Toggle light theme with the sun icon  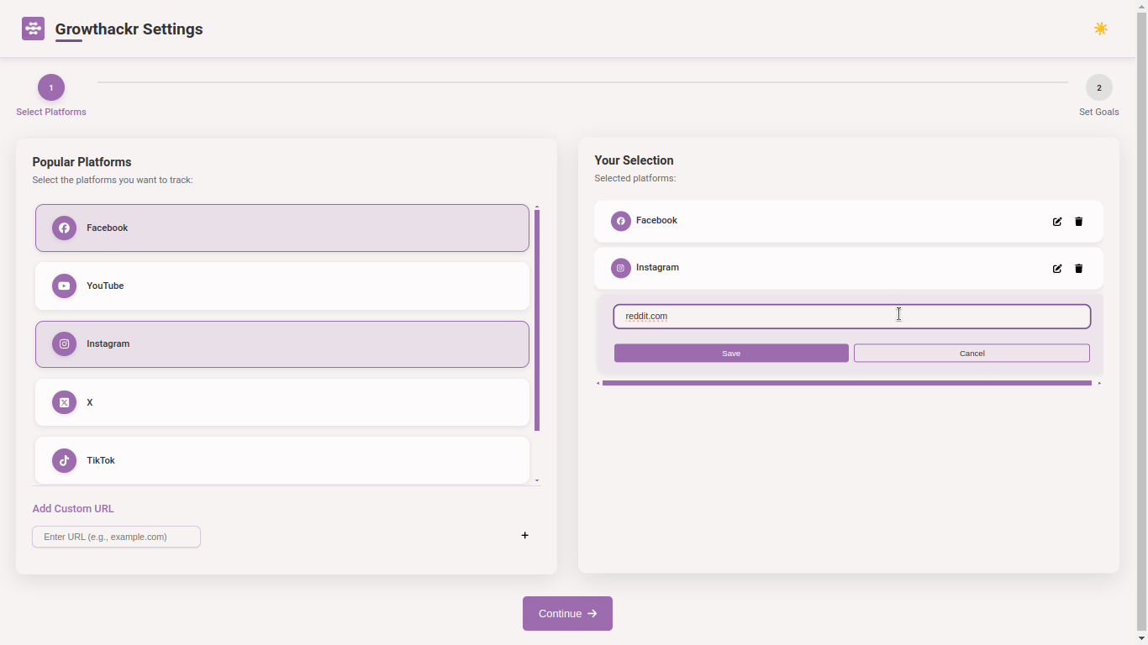pyautogui.click(x=1101, y=28)
